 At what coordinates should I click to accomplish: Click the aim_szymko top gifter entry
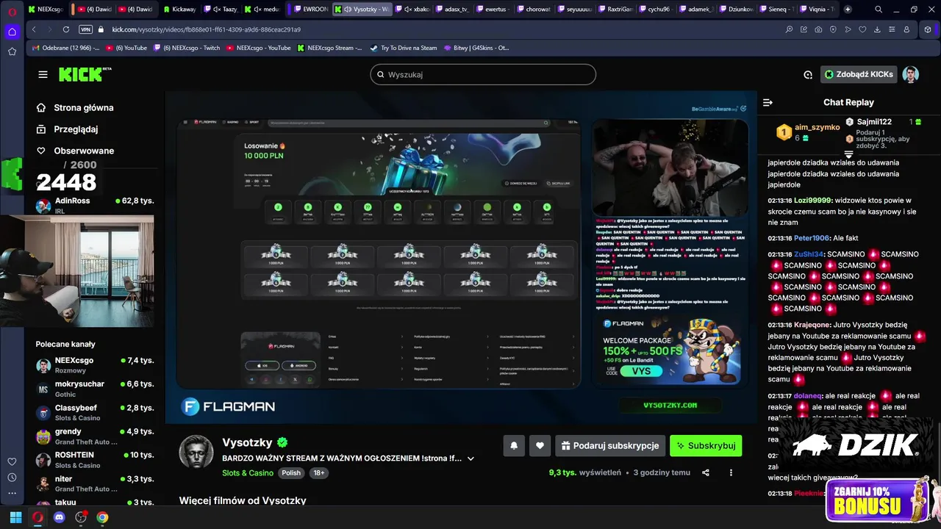tap(809, 132)
